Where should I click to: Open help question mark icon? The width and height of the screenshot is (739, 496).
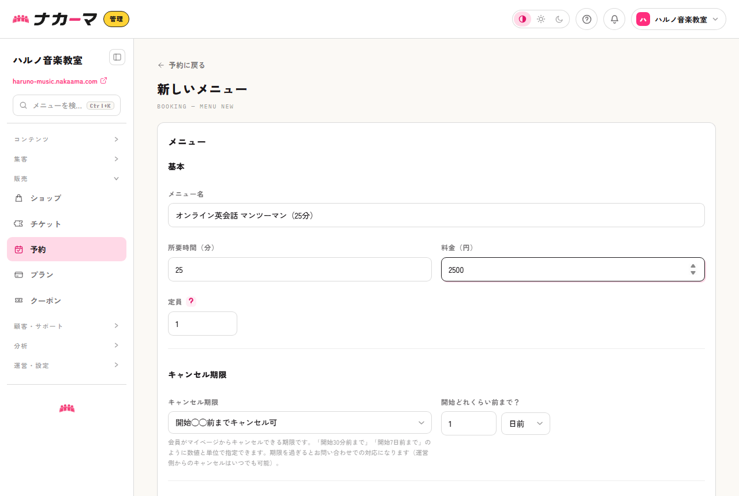(x=587, y=19)
